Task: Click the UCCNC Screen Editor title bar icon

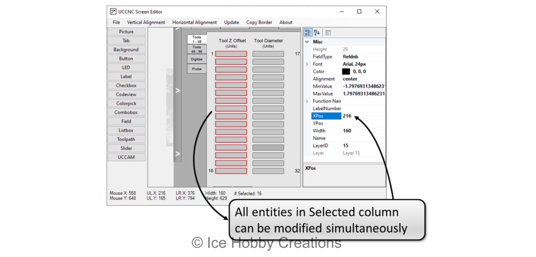Action: 113,12
